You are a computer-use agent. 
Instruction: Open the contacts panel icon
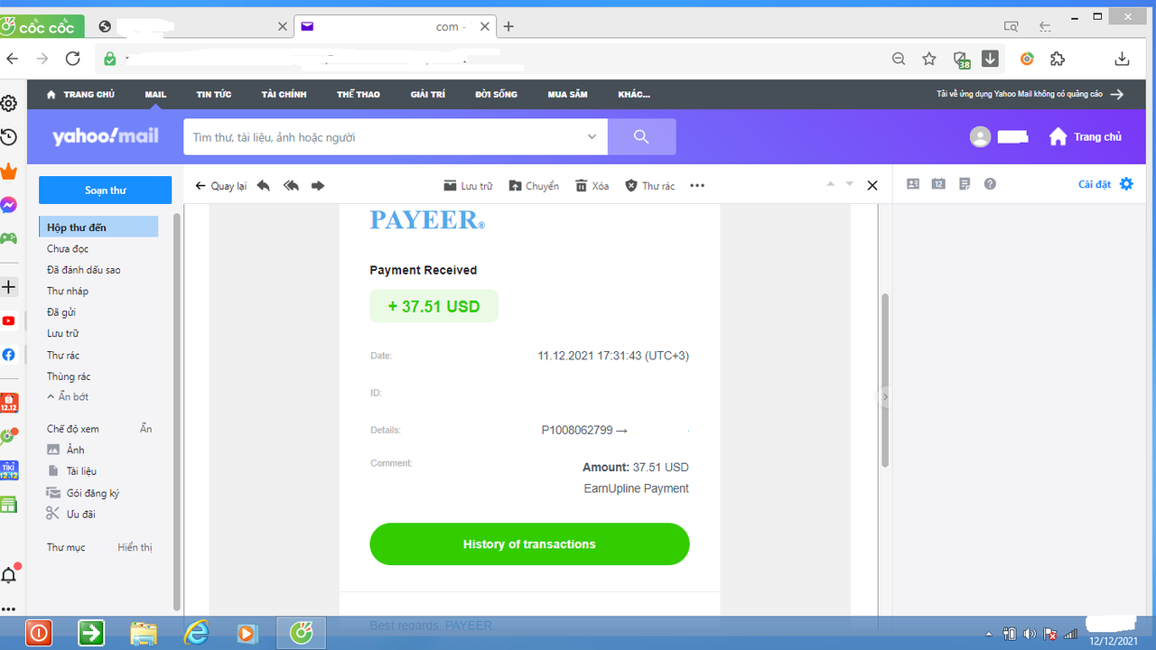coord(913,184)
